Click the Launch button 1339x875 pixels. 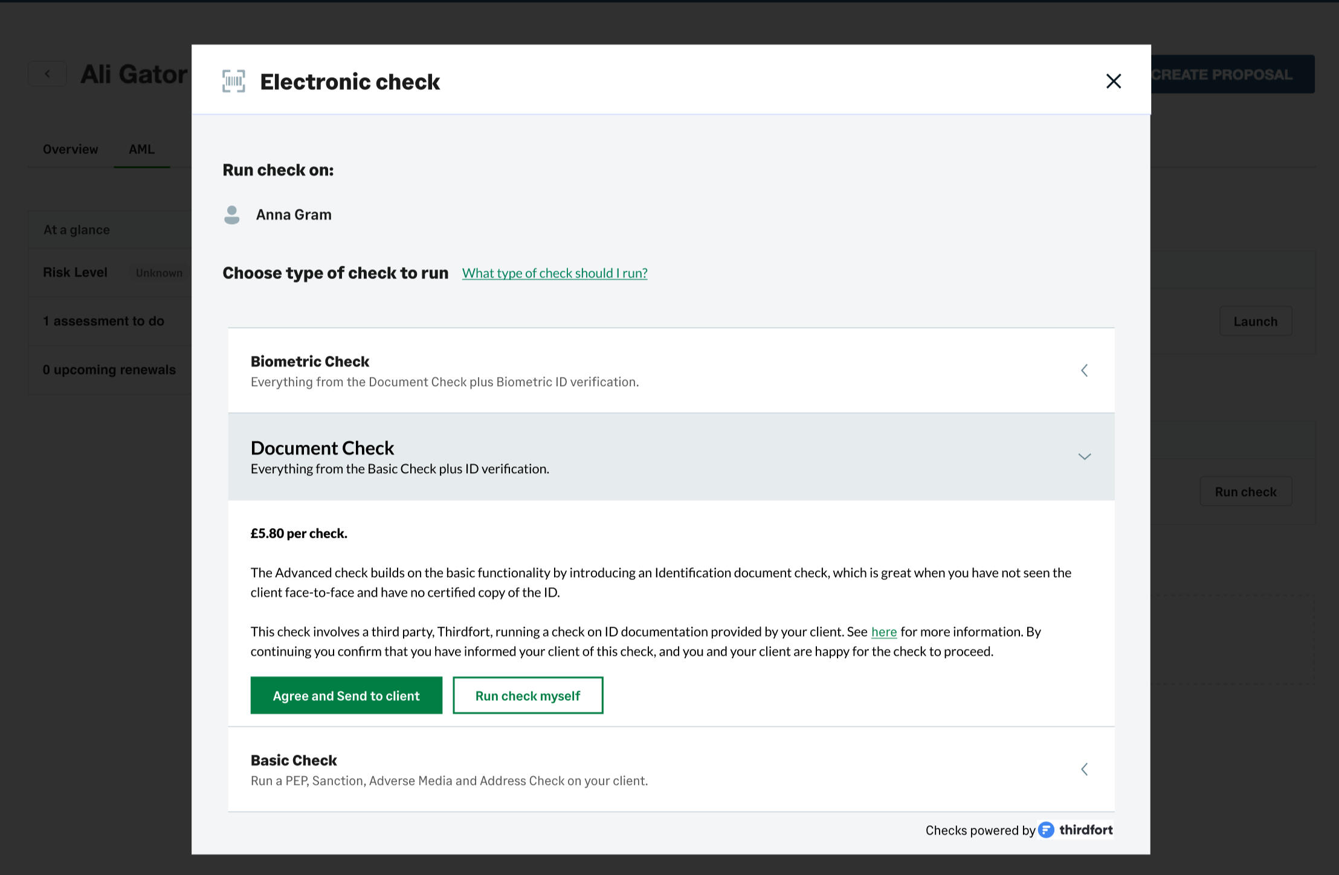click(x=1255, y=321)
